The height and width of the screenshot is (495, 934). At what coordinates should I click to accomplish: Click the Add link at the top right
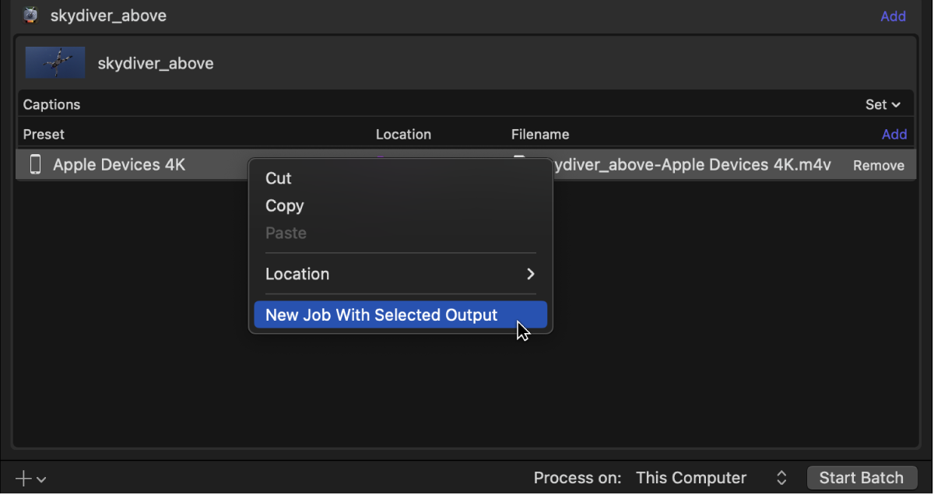pyautogui.click(x=893, y=16)
